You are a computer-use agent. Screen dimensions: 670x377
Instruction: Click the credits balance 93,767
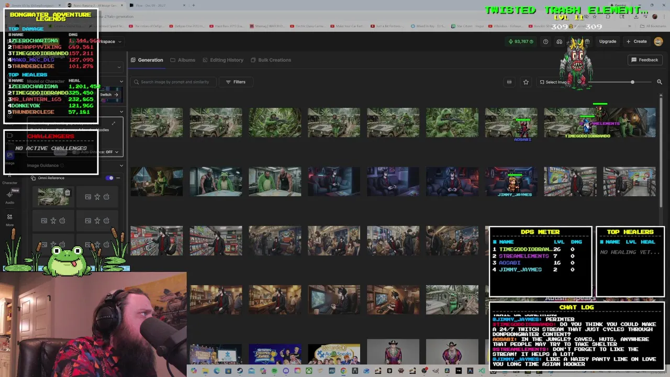(521, 41)
